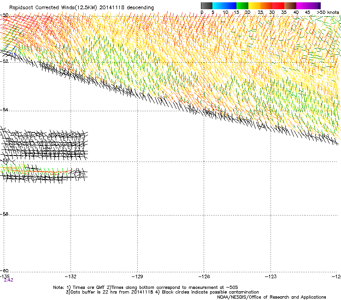Click the dark purple 45-50 knots swatch
This screenshot has height=300, width=341.
tap(314, 6)
